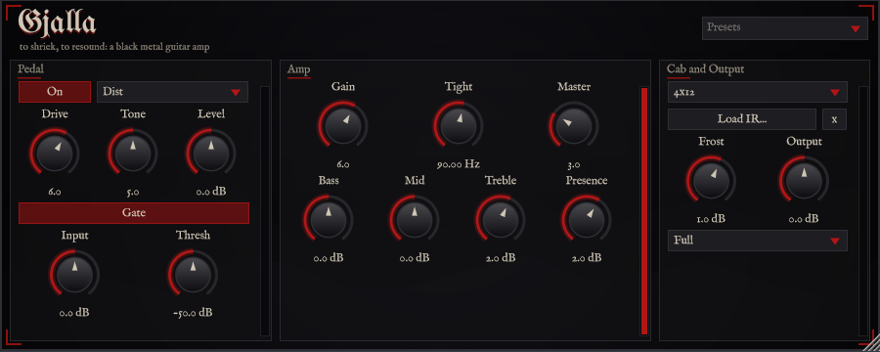
Task: Click the Thresh knob
Action: click(x=193, y=274)
